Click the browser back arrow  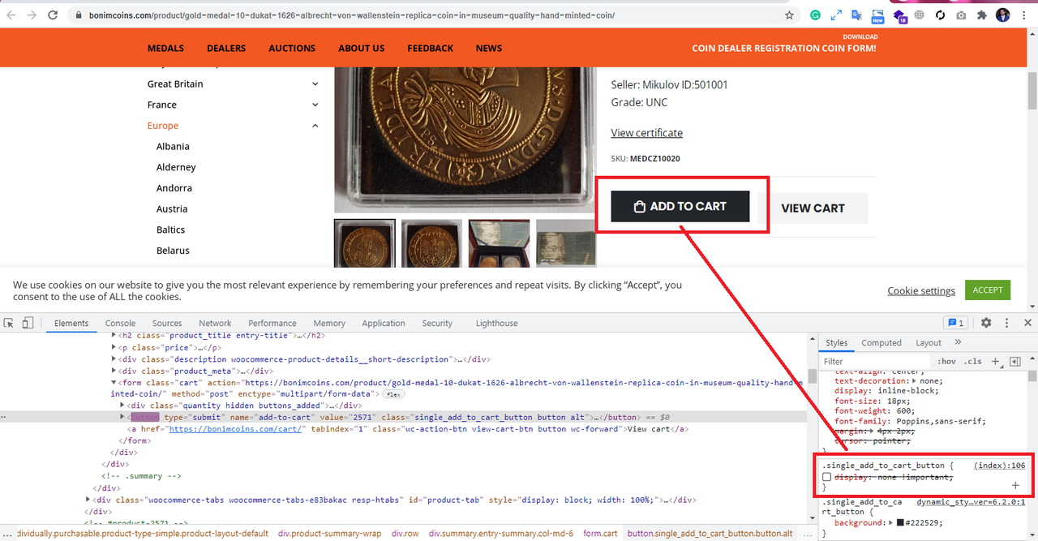coord(11,15)
